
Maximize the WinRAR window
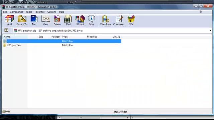click(x=201, y=6)
